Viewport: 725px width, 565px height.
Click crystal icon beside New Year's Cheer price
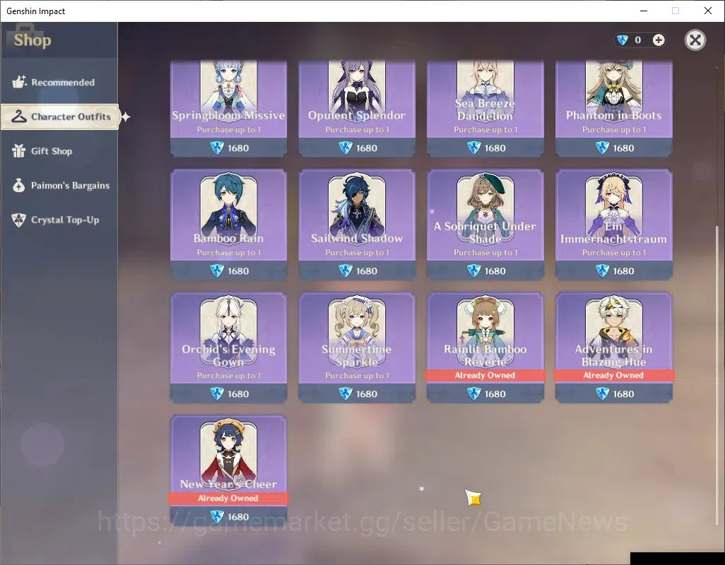pyautogui.click(x=217, y=516)
